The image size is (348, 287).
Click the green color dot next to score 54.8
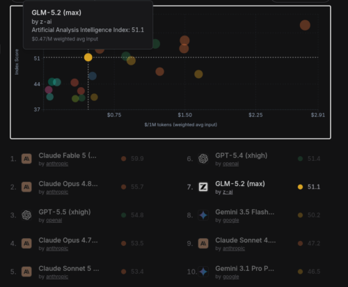[124, 215]
